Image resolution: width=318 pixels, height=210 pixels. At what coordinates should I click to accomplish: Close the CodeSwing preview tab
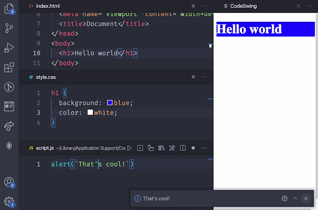[299, 6]
